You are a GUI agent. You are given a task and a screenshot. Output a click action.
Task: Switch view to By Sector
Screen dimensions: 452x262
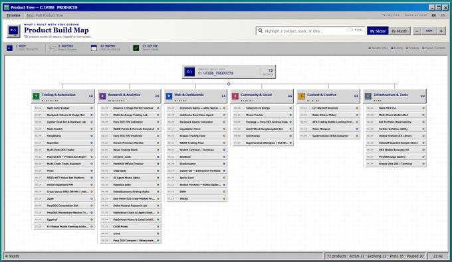click(378, 31)
